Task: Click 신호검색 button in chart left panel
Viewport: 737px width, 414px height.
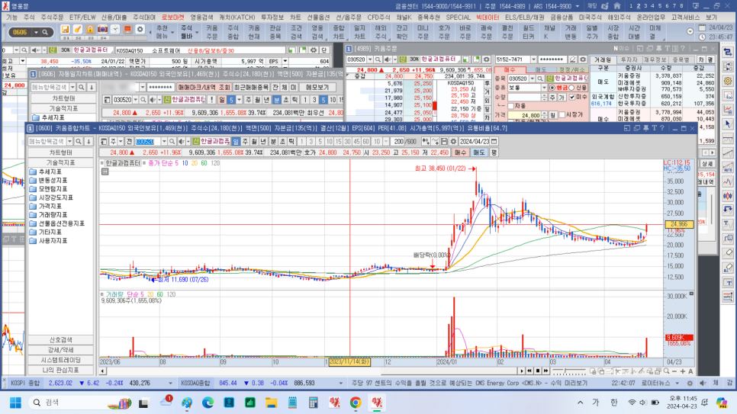Action: pos(60,340)
